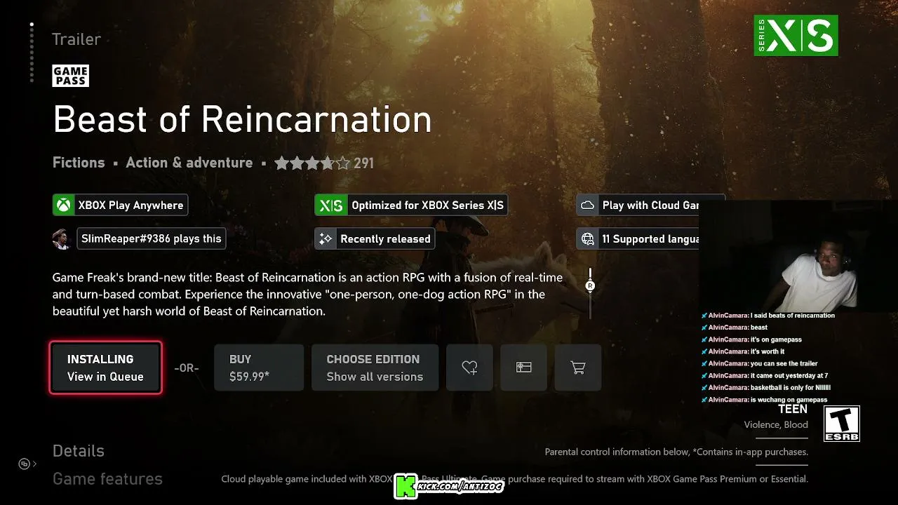Click the "Violence, Blood" content descriptor
This screenshot has width=898, height=505.
click(x=776, y=424)
